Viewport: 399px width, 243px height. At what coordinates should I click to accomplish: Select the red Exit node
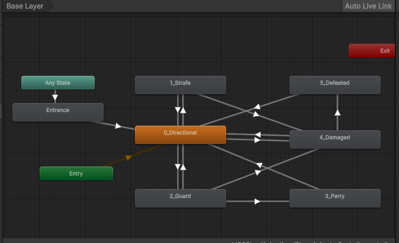point(371,51)
